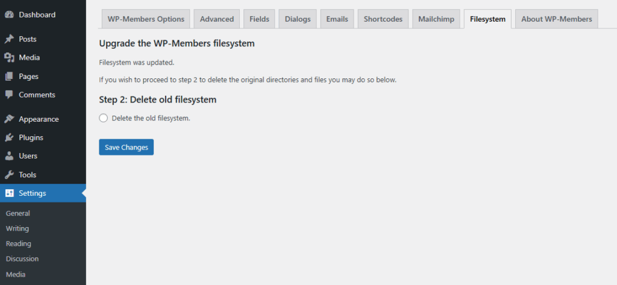The image size is (617, 285).
Task: Open the About WP-Members tab
Action: pyautogui.click(x=557, y=19)
